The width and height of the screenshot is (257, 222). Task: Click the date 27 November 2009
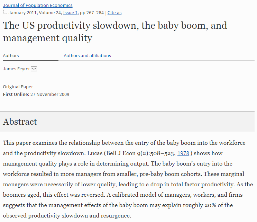point(50,94)
